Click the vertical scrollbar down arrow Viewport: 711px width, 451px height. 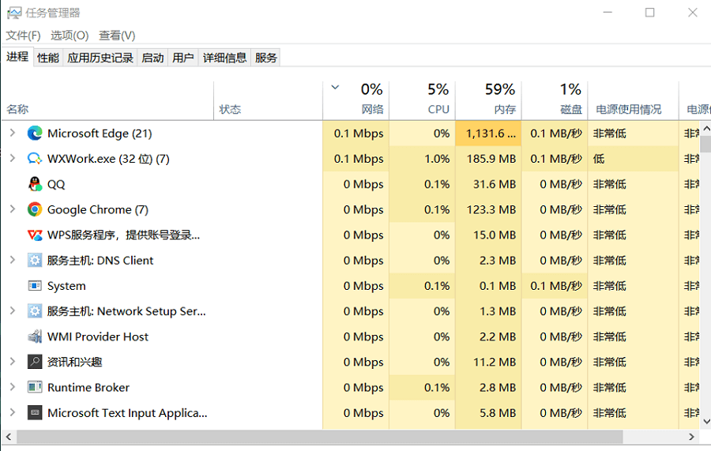(706, 422)
